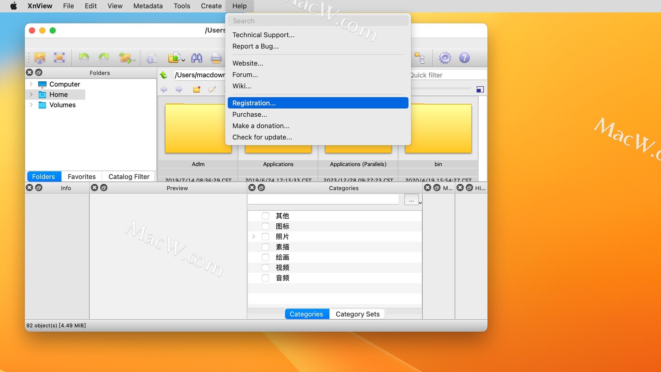Click Make a donation... entry
This screenshot has height=372, width=661.
318,126
